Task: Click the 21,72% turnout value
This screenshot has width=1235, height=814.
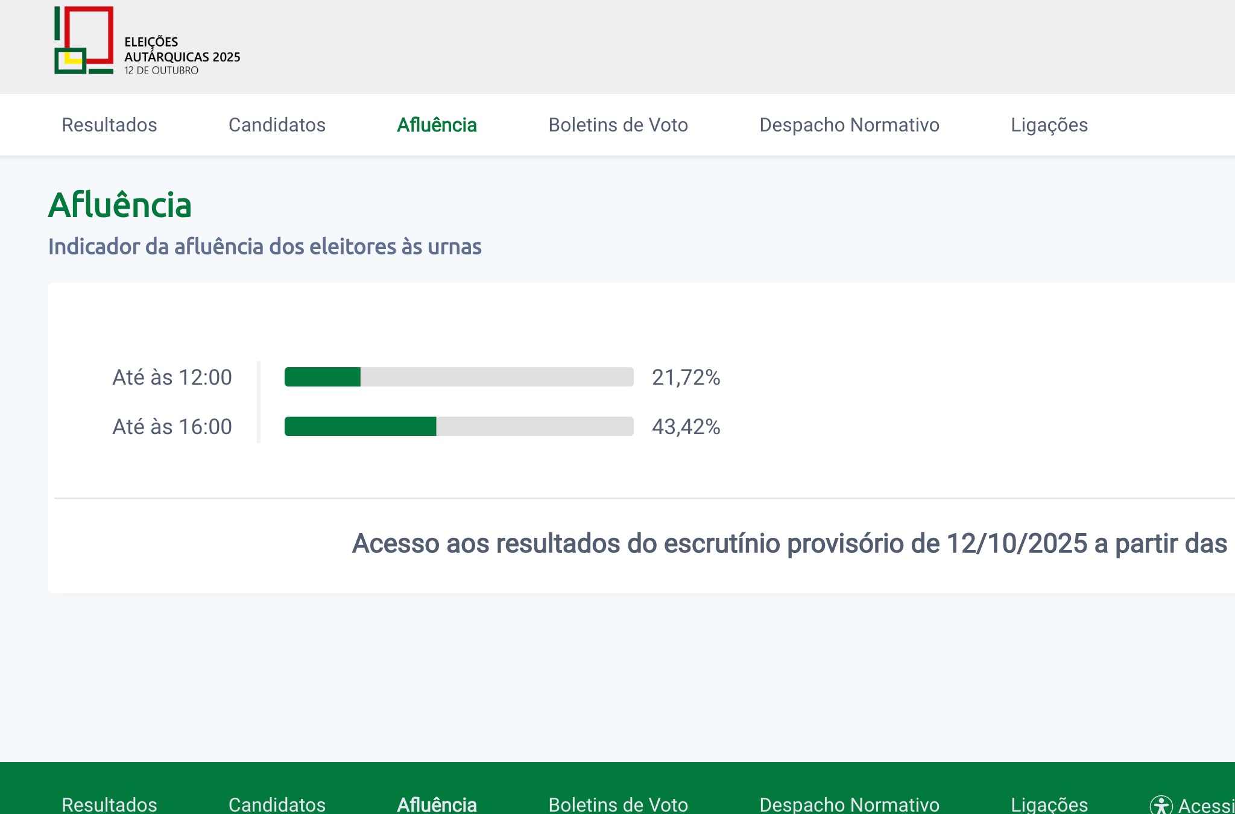Action: pos(686,377)
